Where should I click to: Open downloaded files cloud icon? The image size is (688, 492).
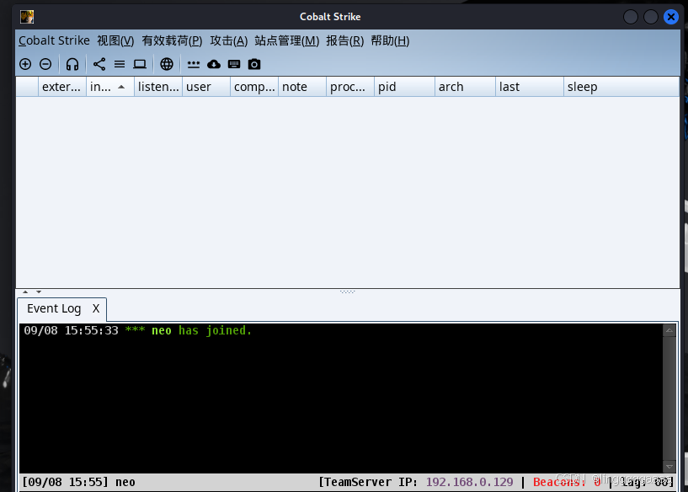[214, 64]
